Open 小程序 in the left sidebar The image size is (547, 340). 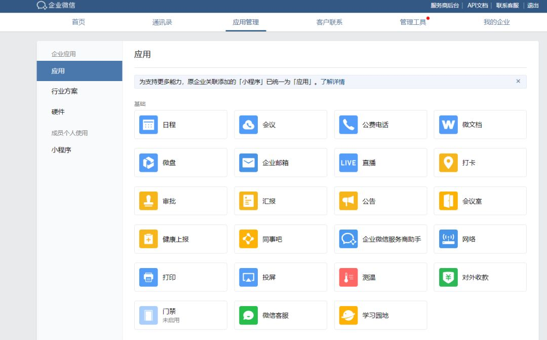click(x=61, y=150)
